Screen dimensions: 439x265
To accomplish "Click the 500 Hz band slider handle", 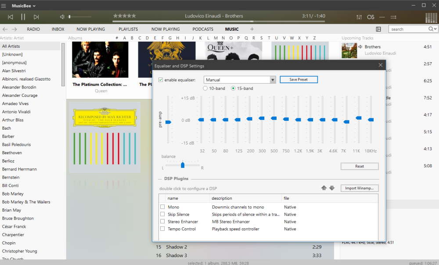I will click(x=274, y=118).
